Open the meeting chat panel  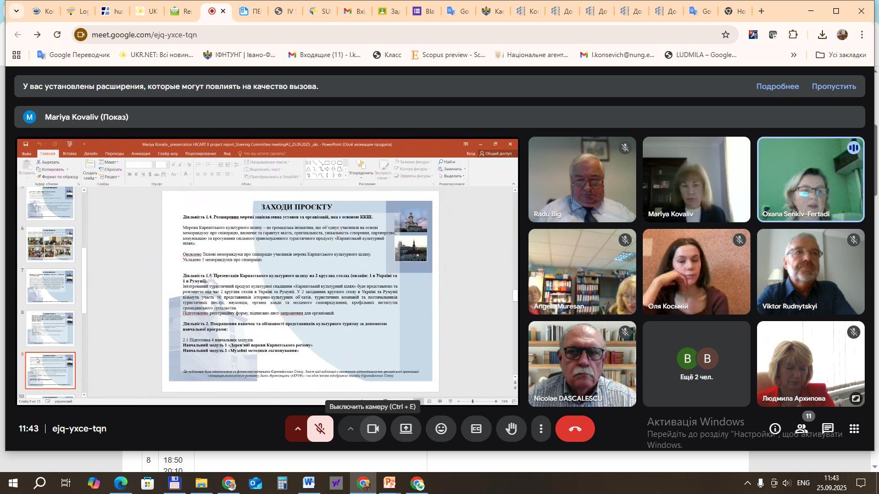tap(828, 429)
